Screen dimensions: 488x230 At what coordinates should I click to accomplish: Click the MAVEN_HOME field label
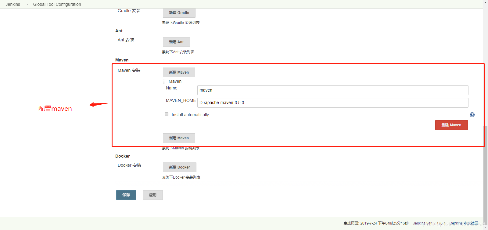[181, 100]
